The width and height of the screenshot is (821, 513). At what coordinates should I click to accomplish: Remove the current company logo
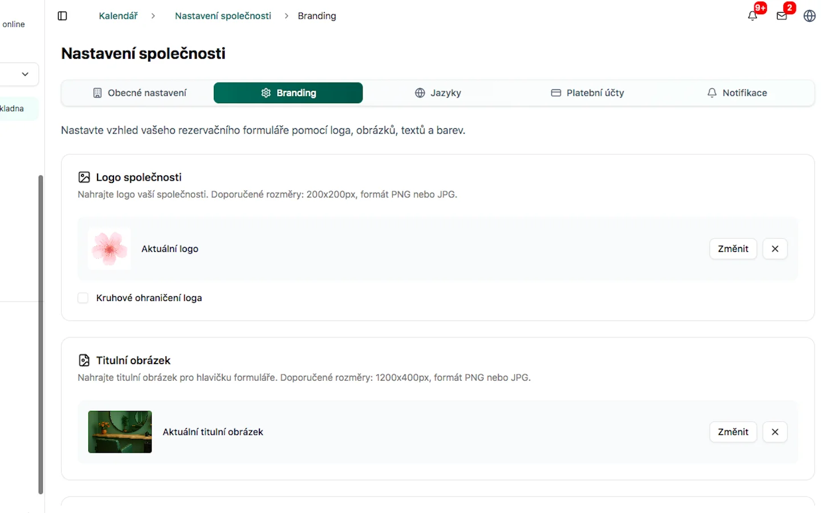point(775,249)
